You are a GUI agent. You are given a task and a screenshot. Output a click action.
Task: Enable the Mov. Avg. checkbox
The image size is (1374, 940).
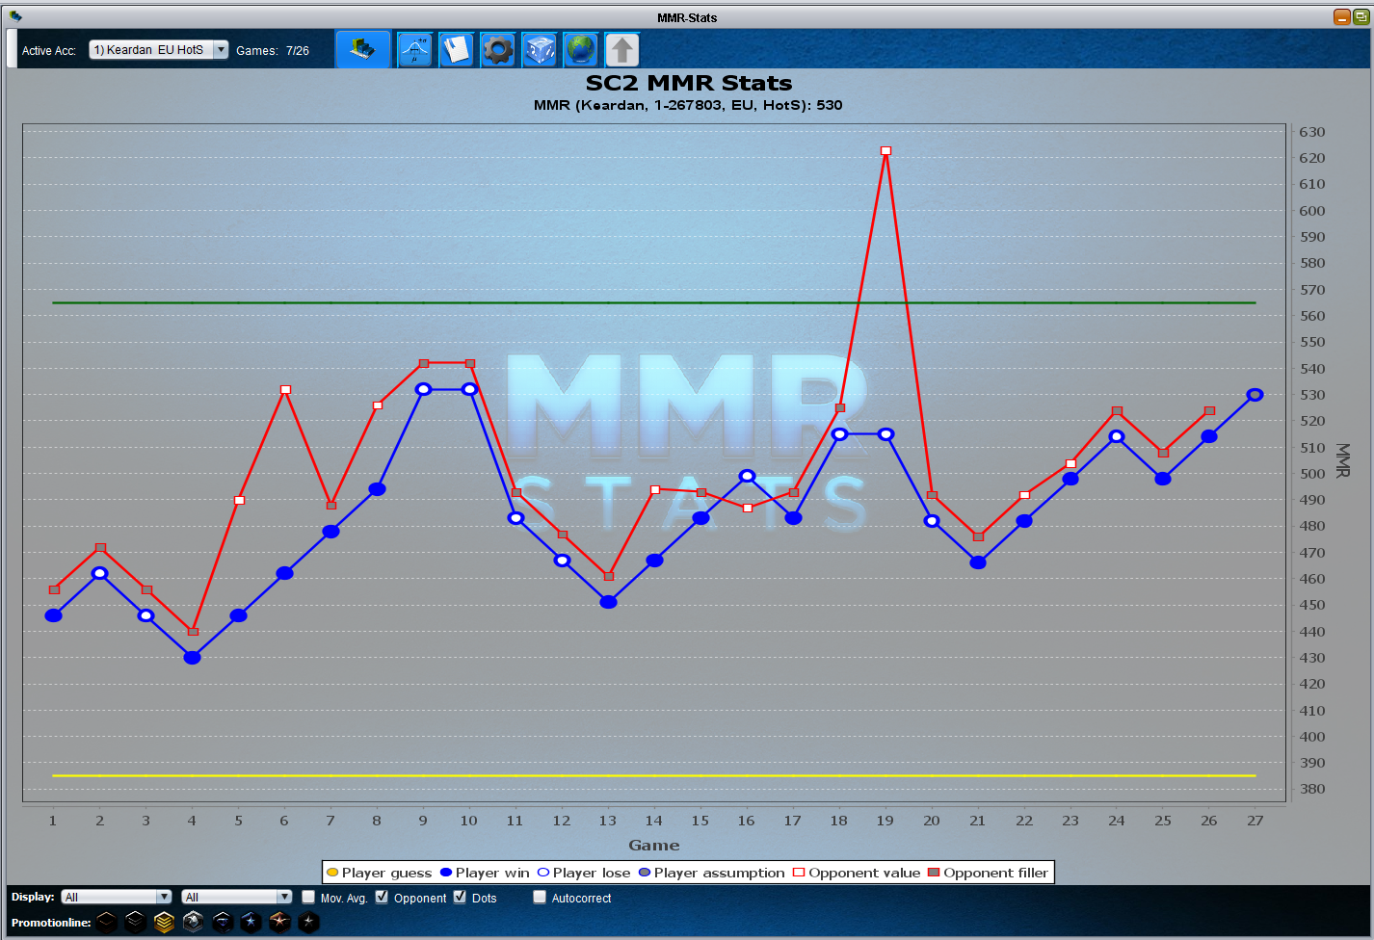tap(308, 897)
